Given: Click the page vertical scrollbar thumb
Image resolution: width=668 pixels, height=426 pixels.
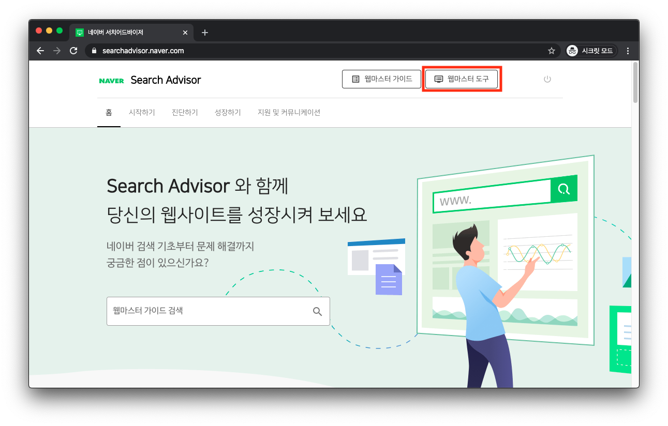Looking at the screenshot, I should coord(635,83).
